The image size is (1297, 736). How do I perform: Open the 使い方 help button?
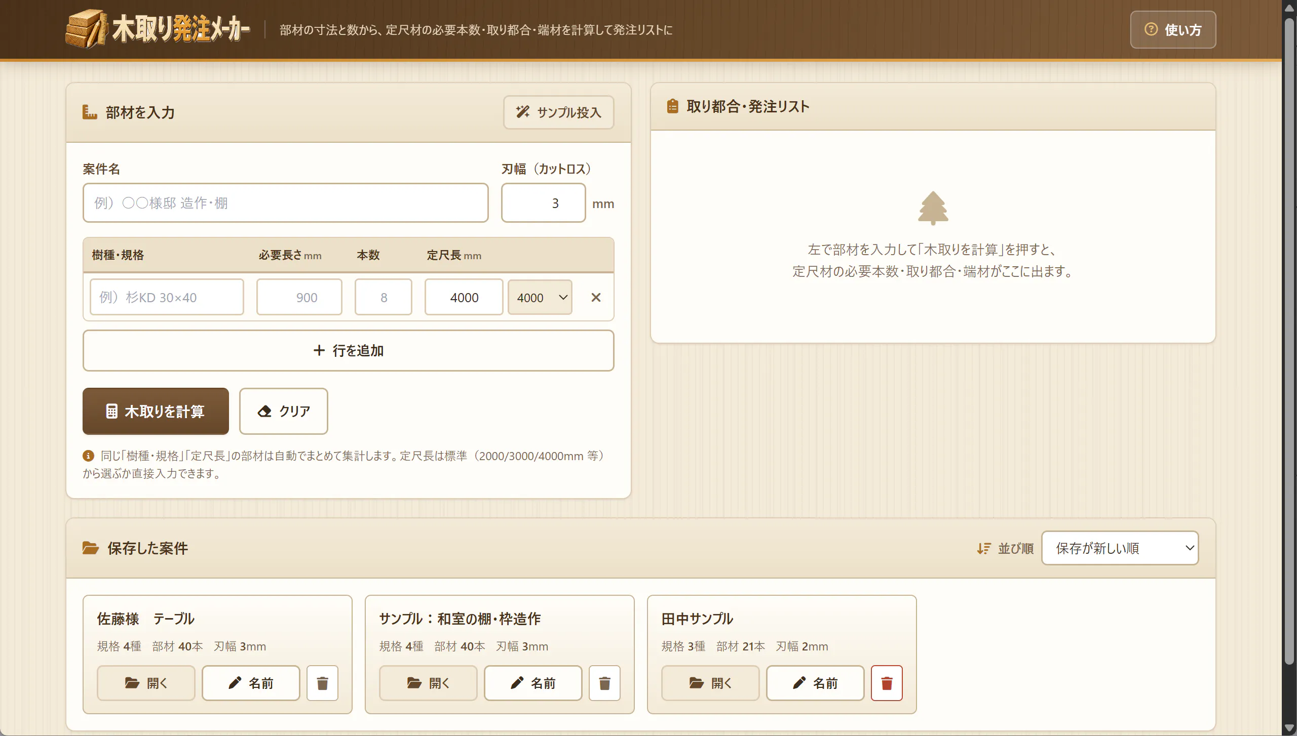click(x=1173, y=29)
